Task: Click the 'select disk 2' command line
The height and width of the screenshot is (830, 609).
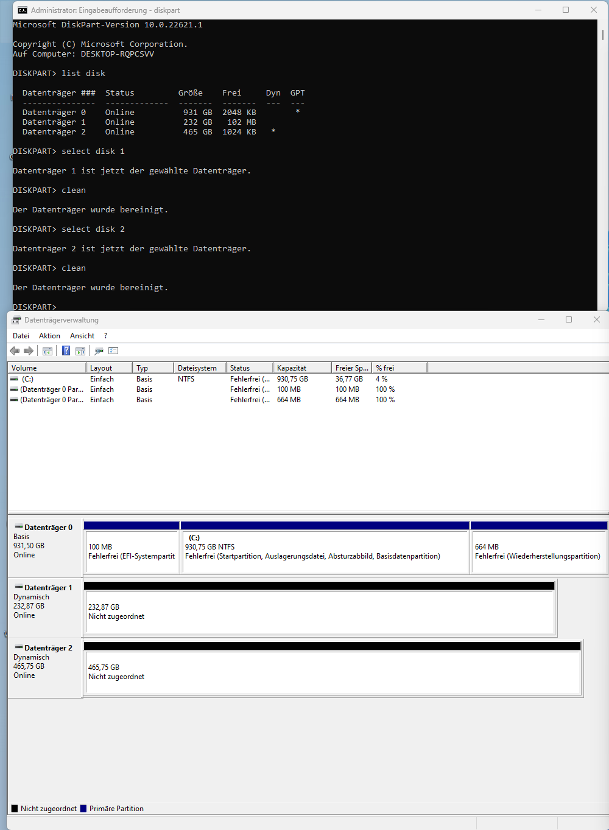Action: click(69, 229)
